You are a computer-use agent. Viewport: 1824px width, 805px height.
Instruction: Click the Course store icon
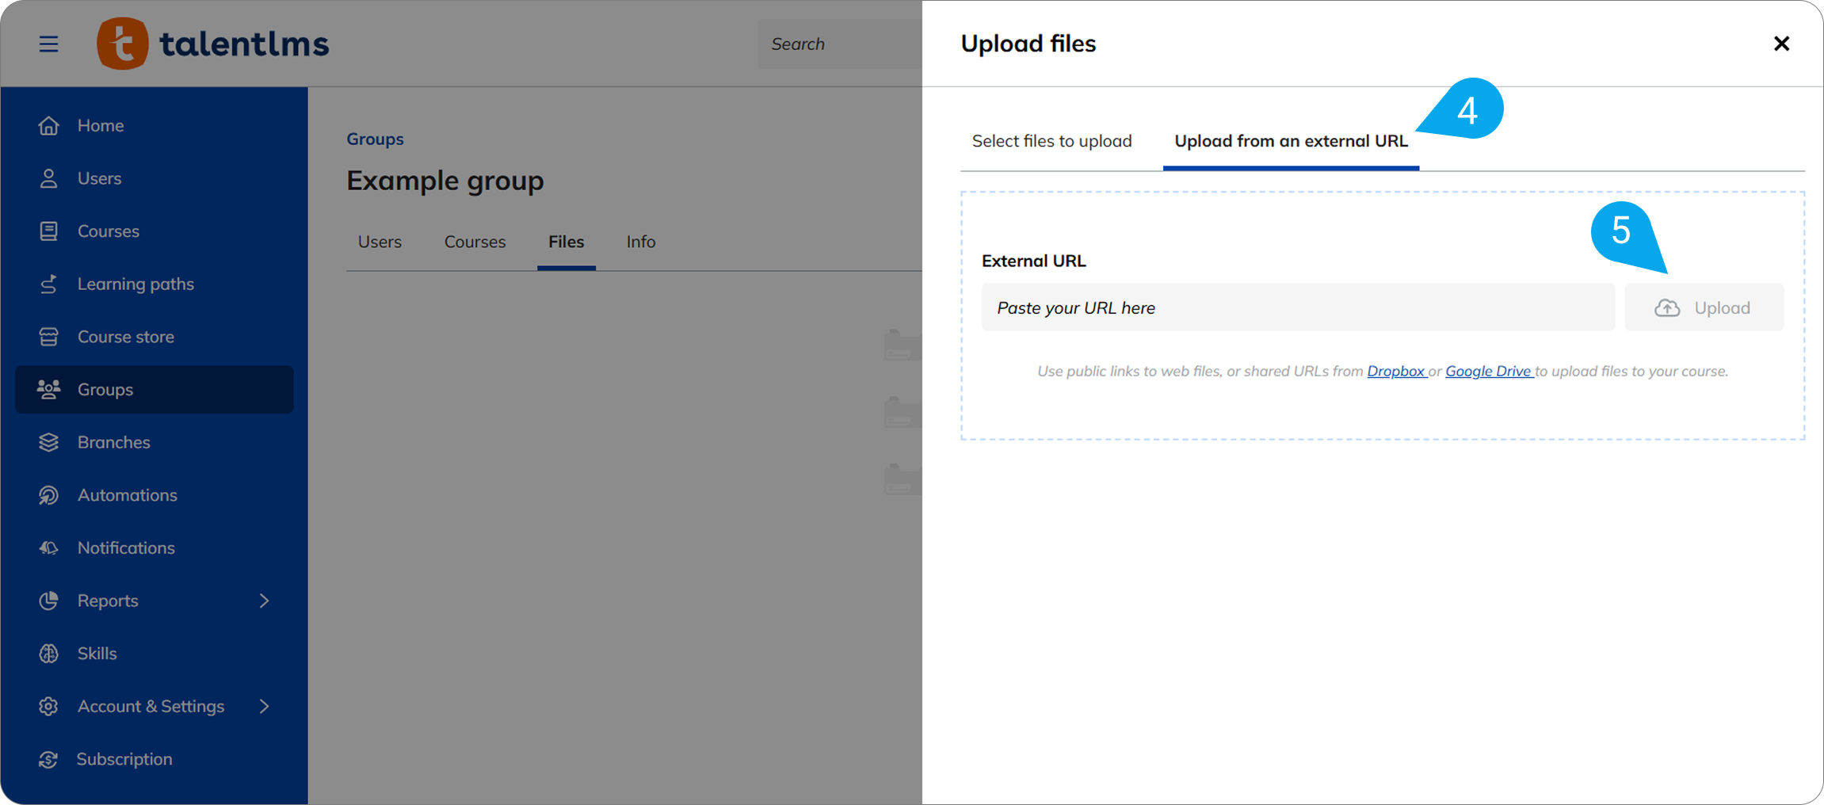click(48, 337)
